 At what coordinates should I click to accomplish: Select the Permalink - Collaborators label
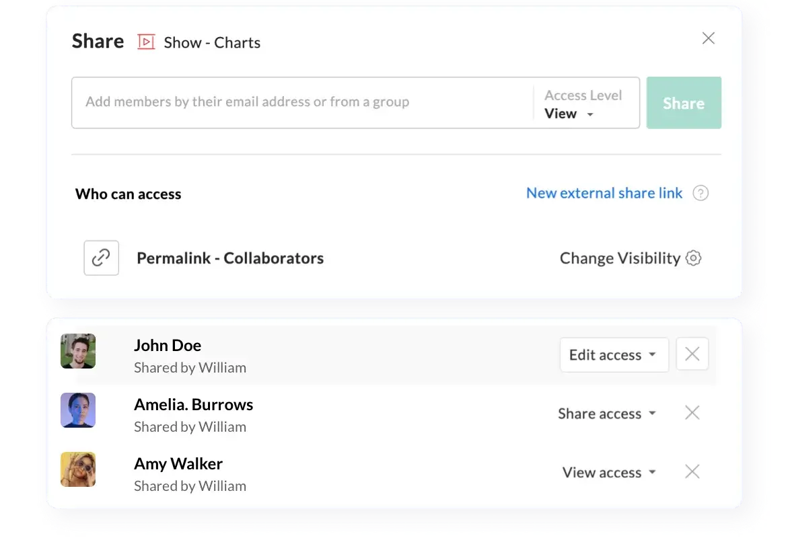coord(230,258)
